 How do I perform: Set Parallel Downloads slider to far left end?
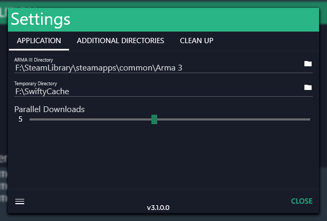point(31,119)
